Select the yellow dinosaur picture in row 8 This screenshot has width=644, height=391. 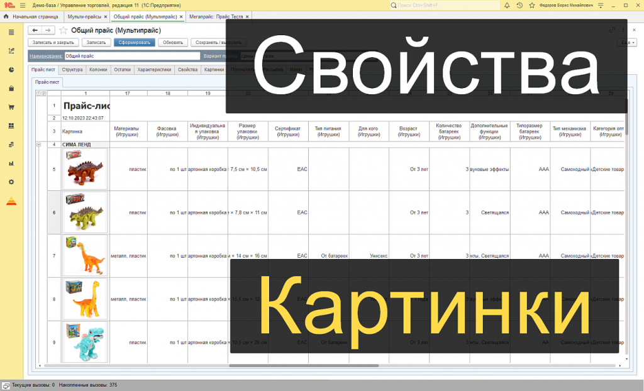[x=85, y=299]
